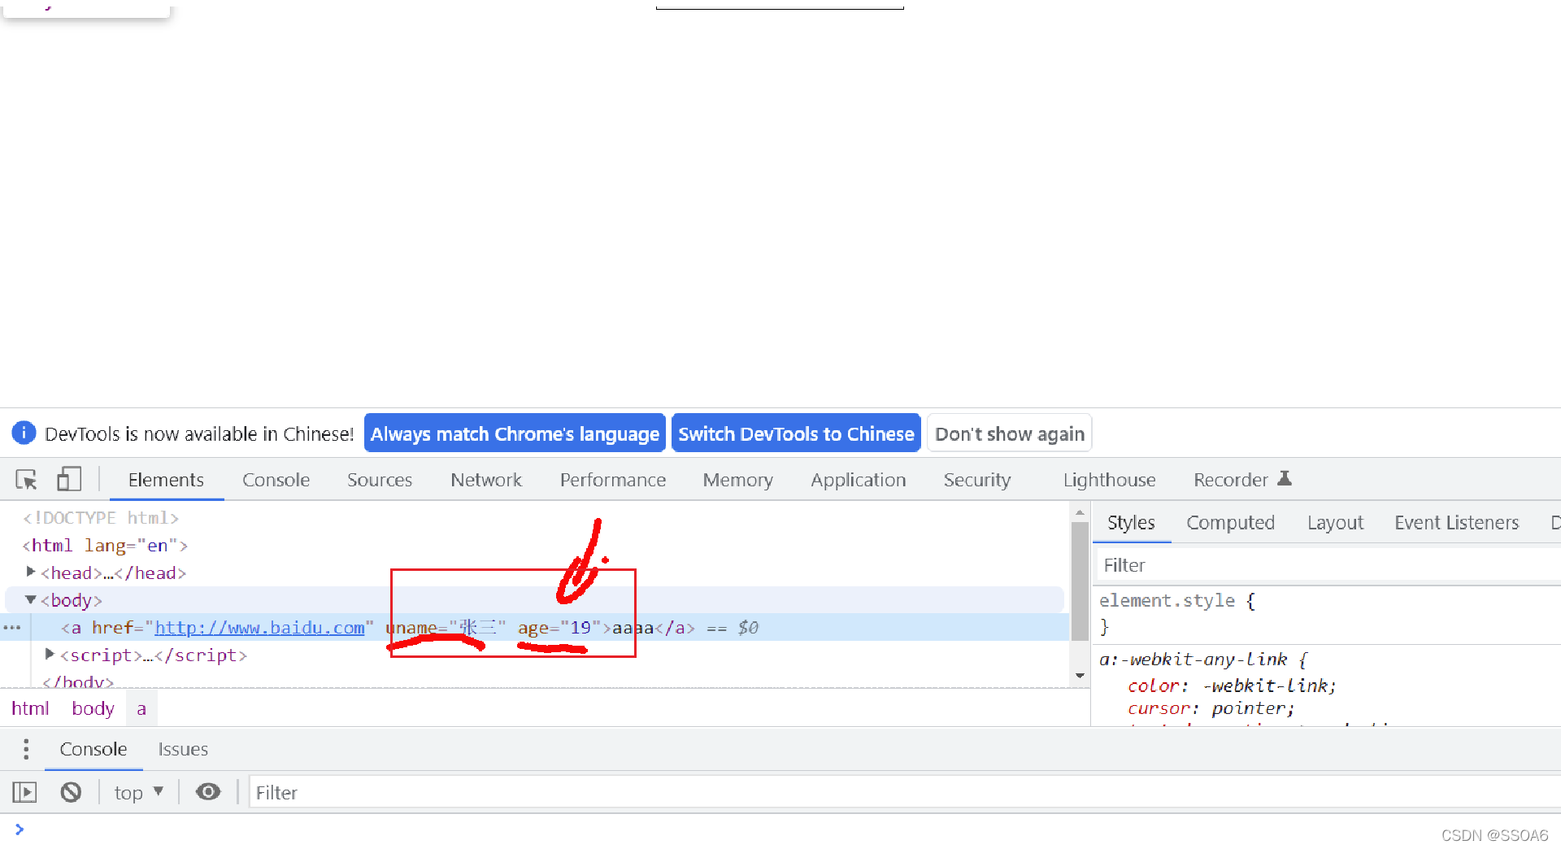Select the drawer Console tab
Viewport: 1561px width, 849px height.
coord(93,749)
